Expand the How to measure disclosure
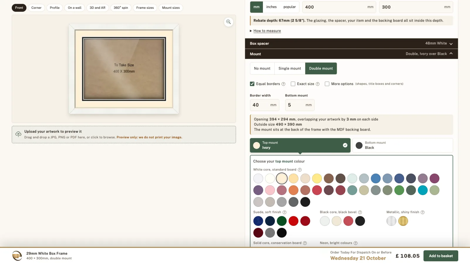Image resolution: width=470 pixels, height=264 pixels. [x=267, y=31]
